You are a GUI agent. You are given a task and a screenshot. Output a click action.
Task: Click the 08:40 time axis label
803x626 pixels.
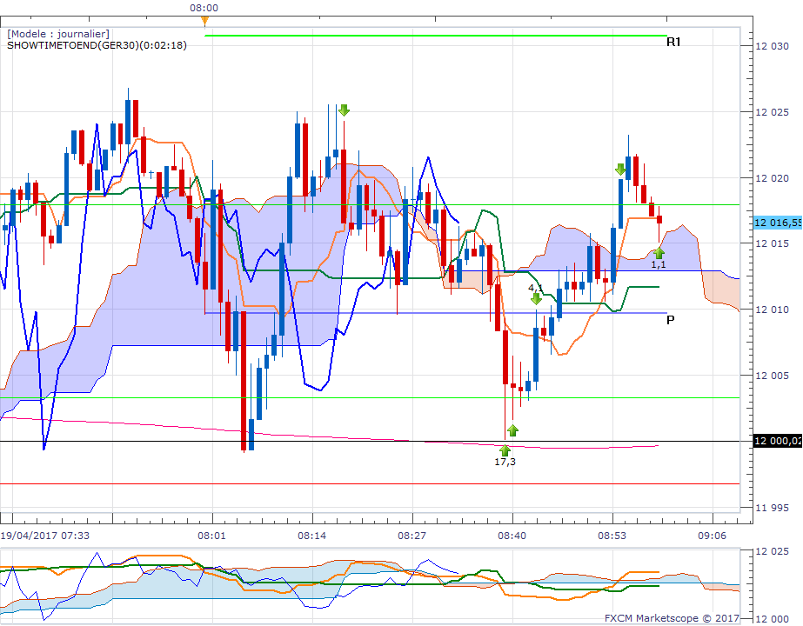coord(512,536)
